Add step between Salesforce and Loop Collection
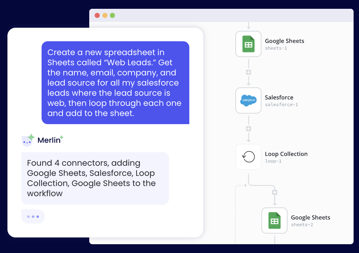Screen dimensions: 359x253 pyautogui.click(x=248, y=129)
